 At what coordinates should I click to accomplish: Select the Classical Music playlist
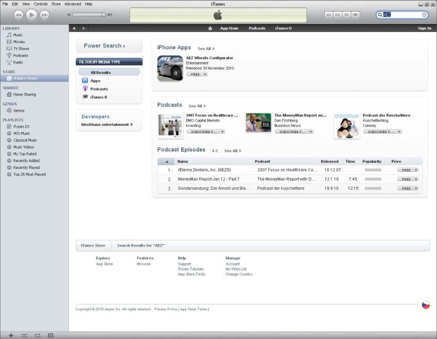pos(25,141)
